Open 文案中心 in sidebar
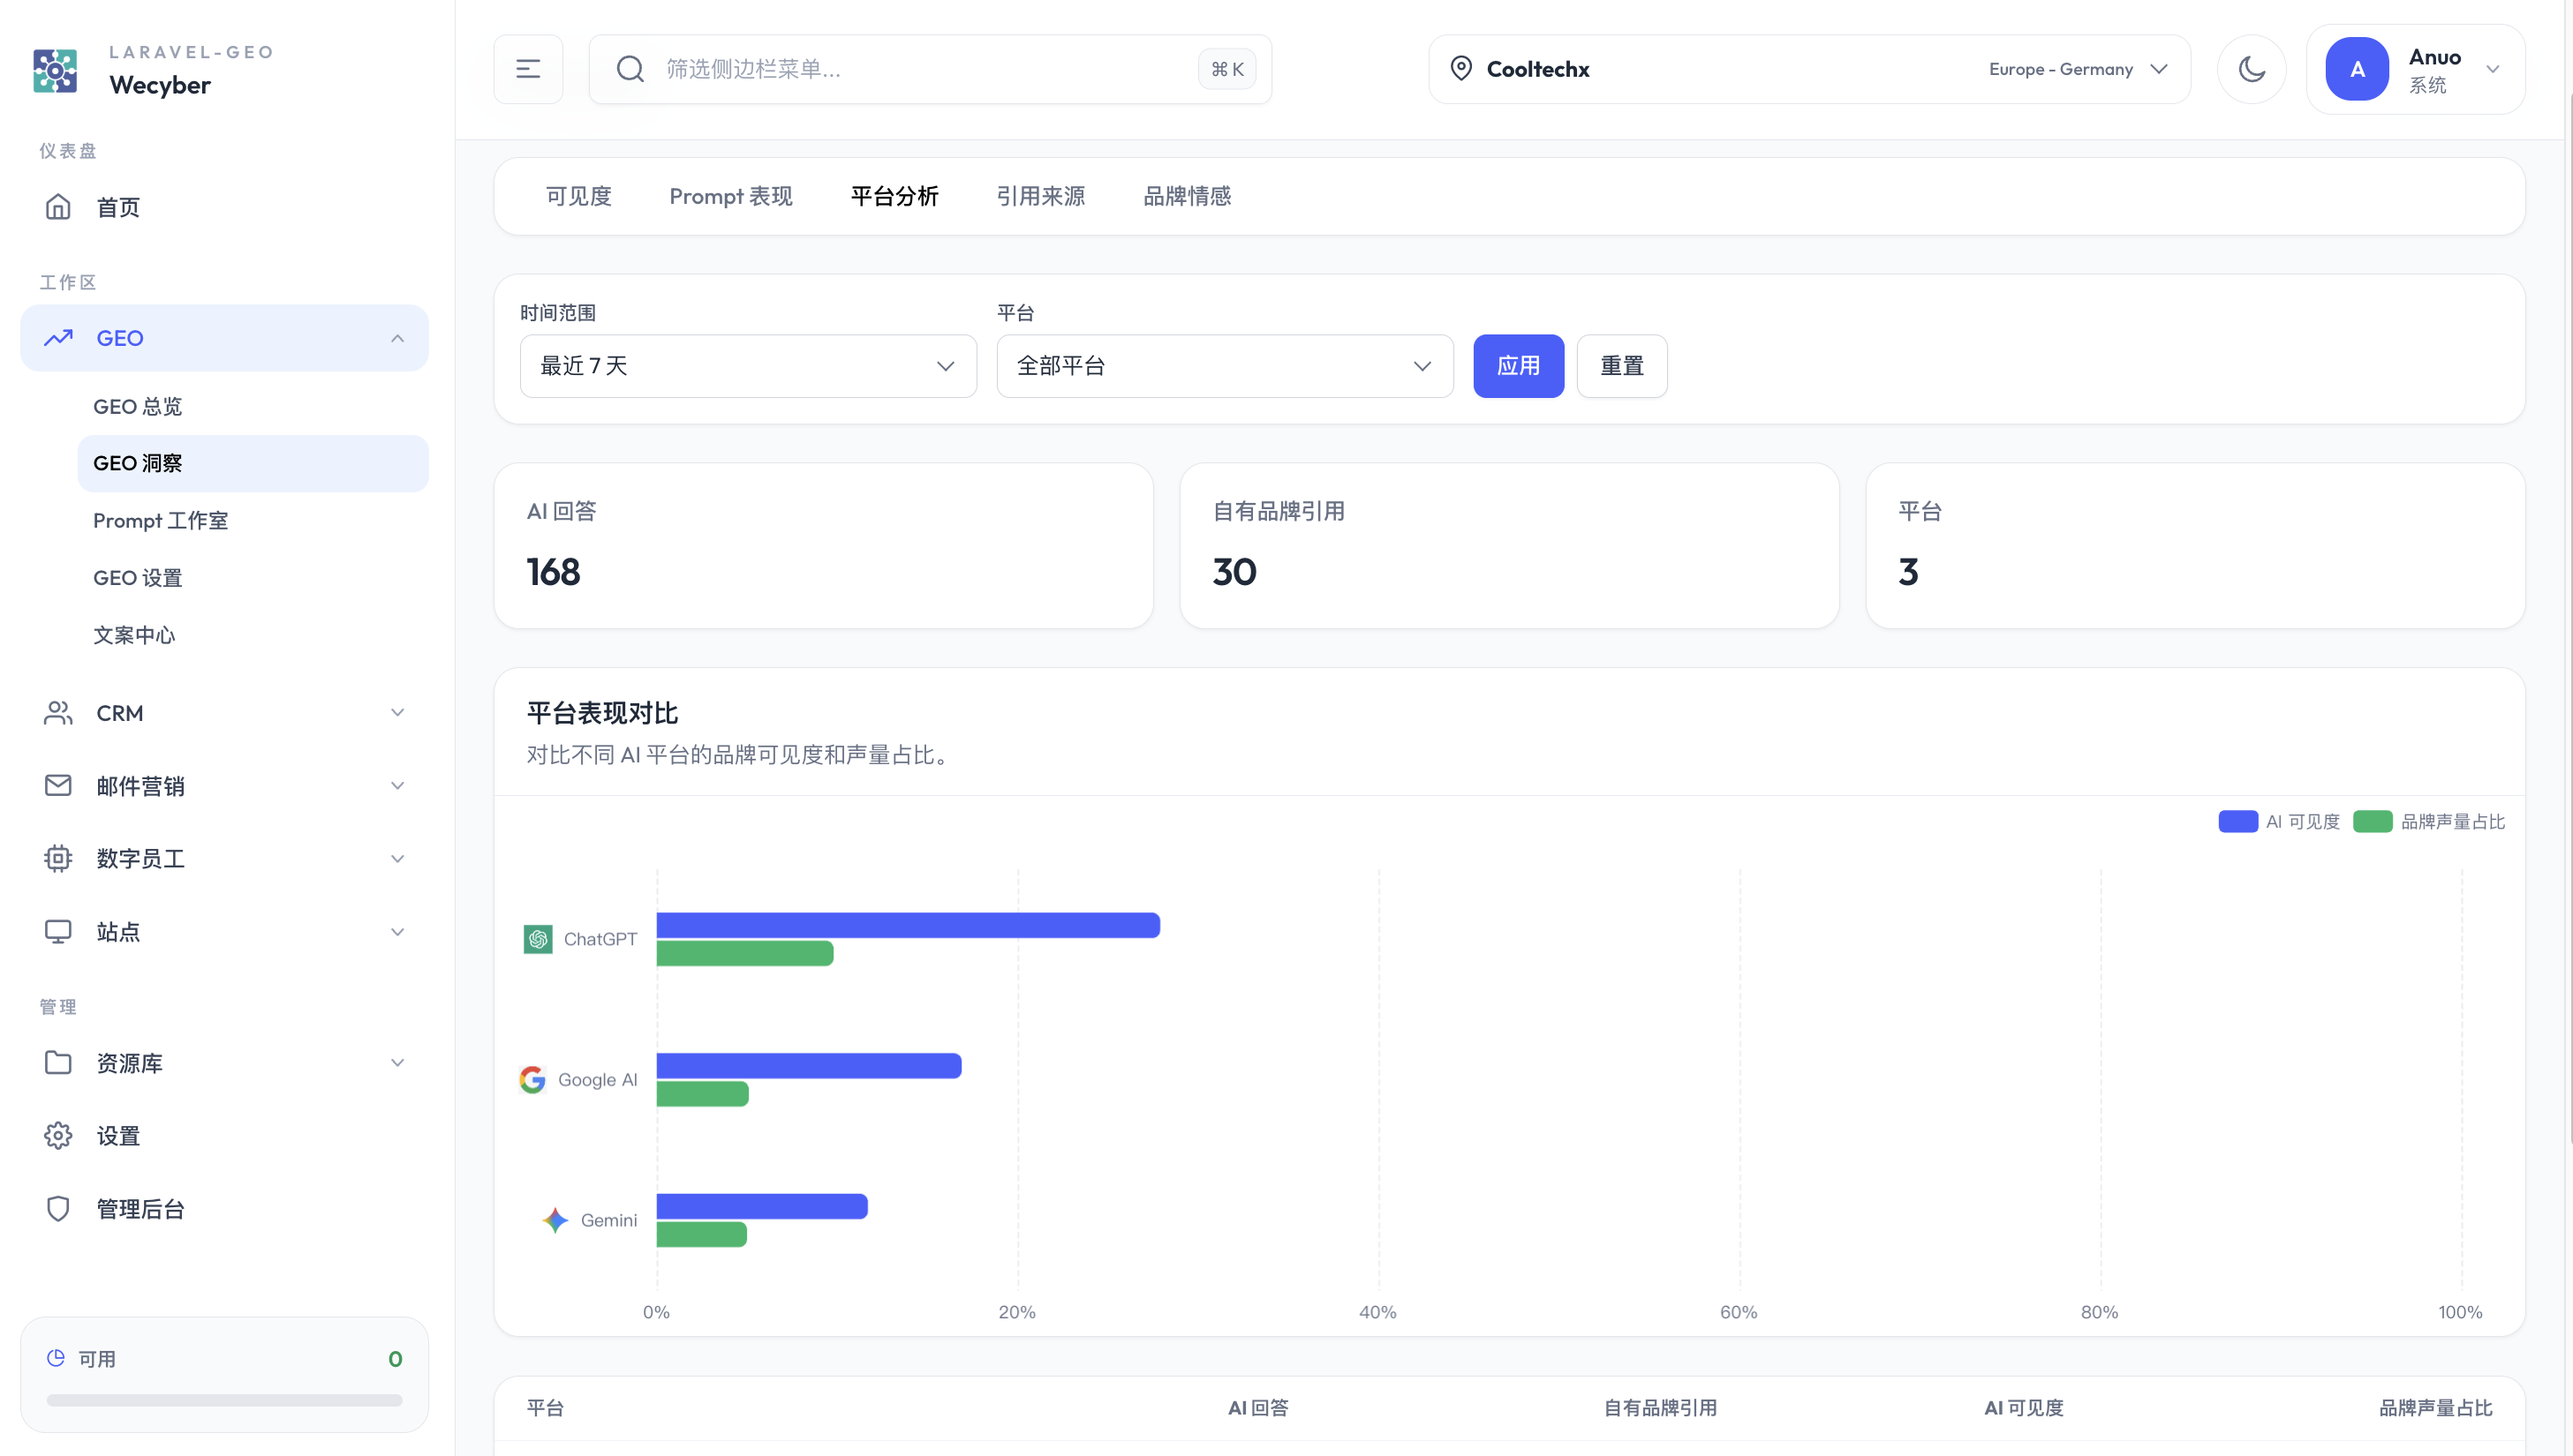This screenshot has width=2573, height=1456. [253, 635]
